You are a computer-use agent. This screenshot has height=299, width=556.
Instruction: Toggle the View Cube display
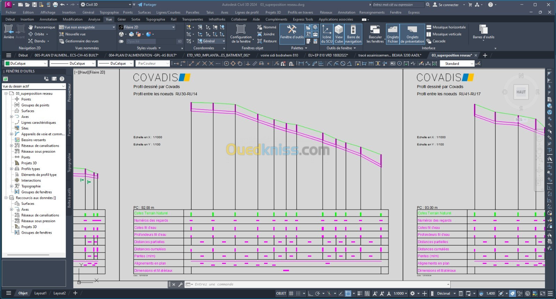pos(339,34)
